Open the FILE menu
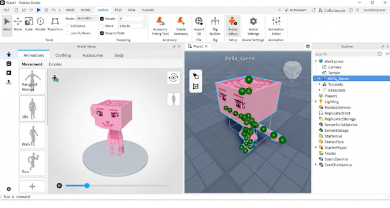The width and height of the screenshot is (390, 208). 6,10
